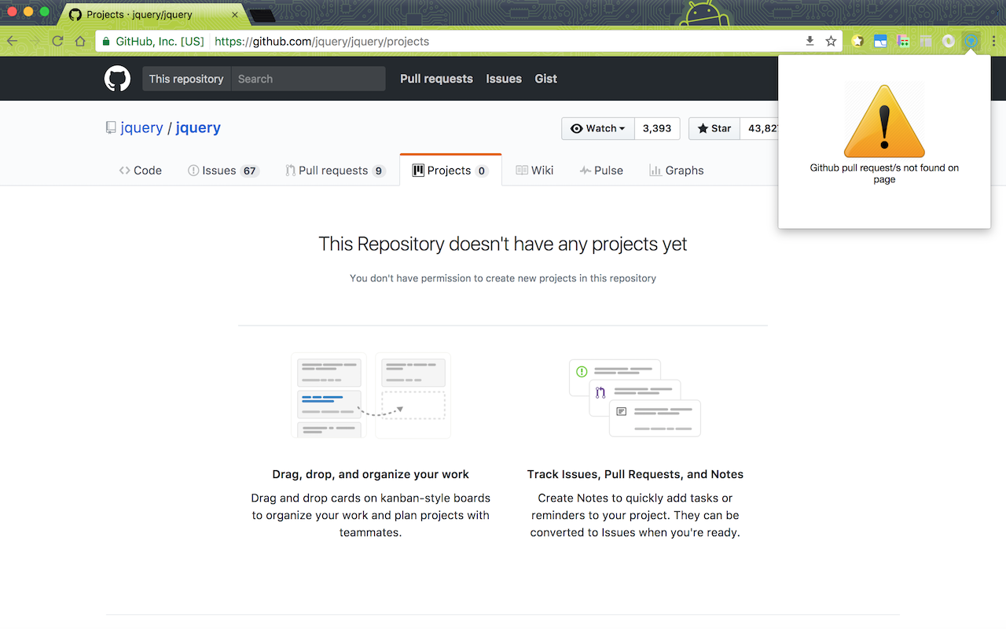Open new tab button
The height and width of the screenshot is (629, 1006).
click(x=262, y=15)
